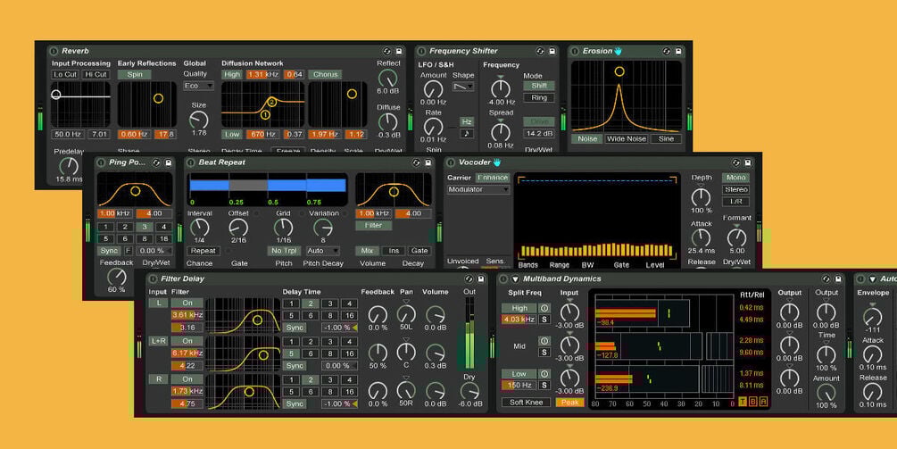897x449 pixels.
Task: Click Multiband Dynamics save preset icon
Action: point(838,279)
